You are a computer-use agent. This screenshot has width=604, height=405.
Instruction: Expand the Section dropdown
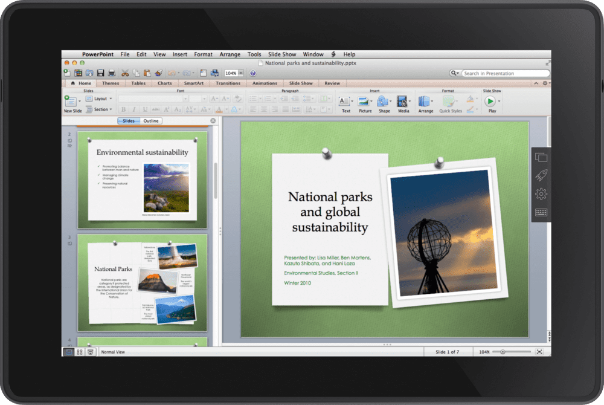tap(100, 109)
